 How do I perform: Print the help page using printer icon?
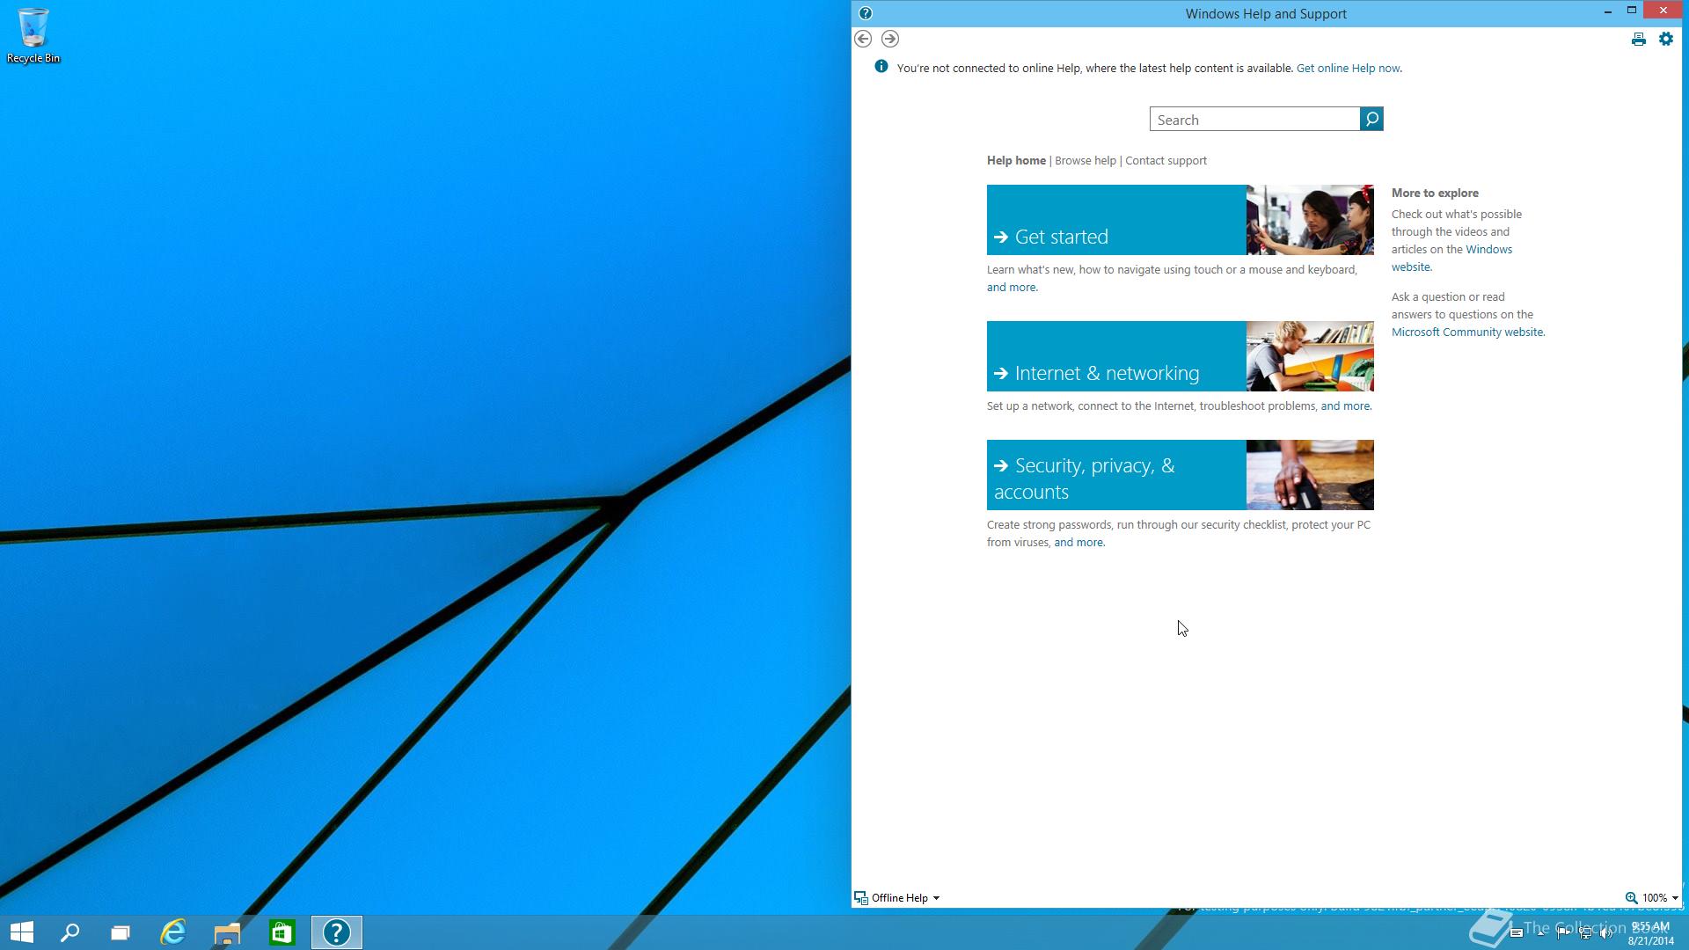(1638, 40)
